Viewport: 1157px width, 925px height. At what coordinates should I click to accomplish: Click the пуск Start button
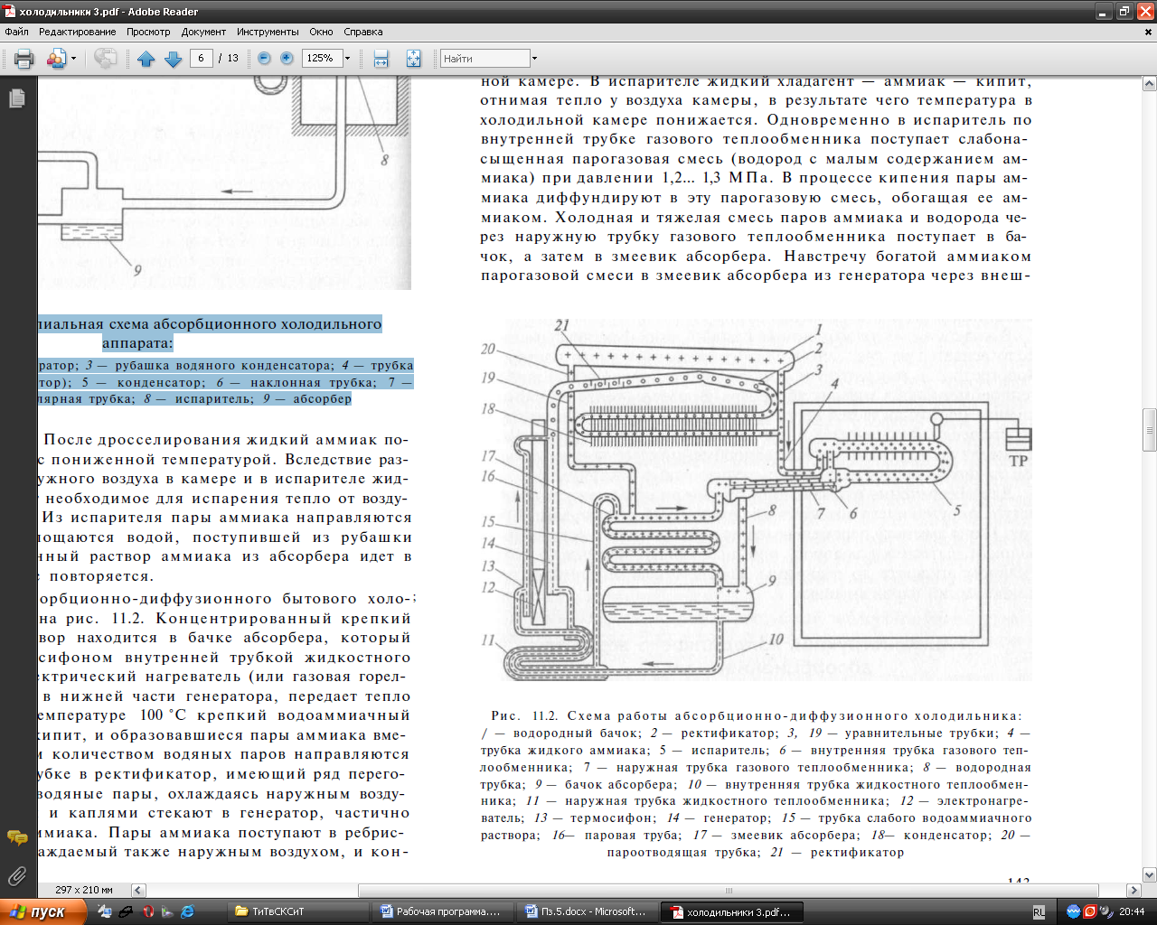point(43,911)
